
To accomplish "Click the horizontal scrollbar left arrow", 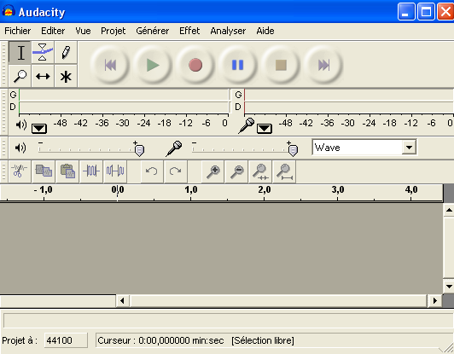I will 122,301.
